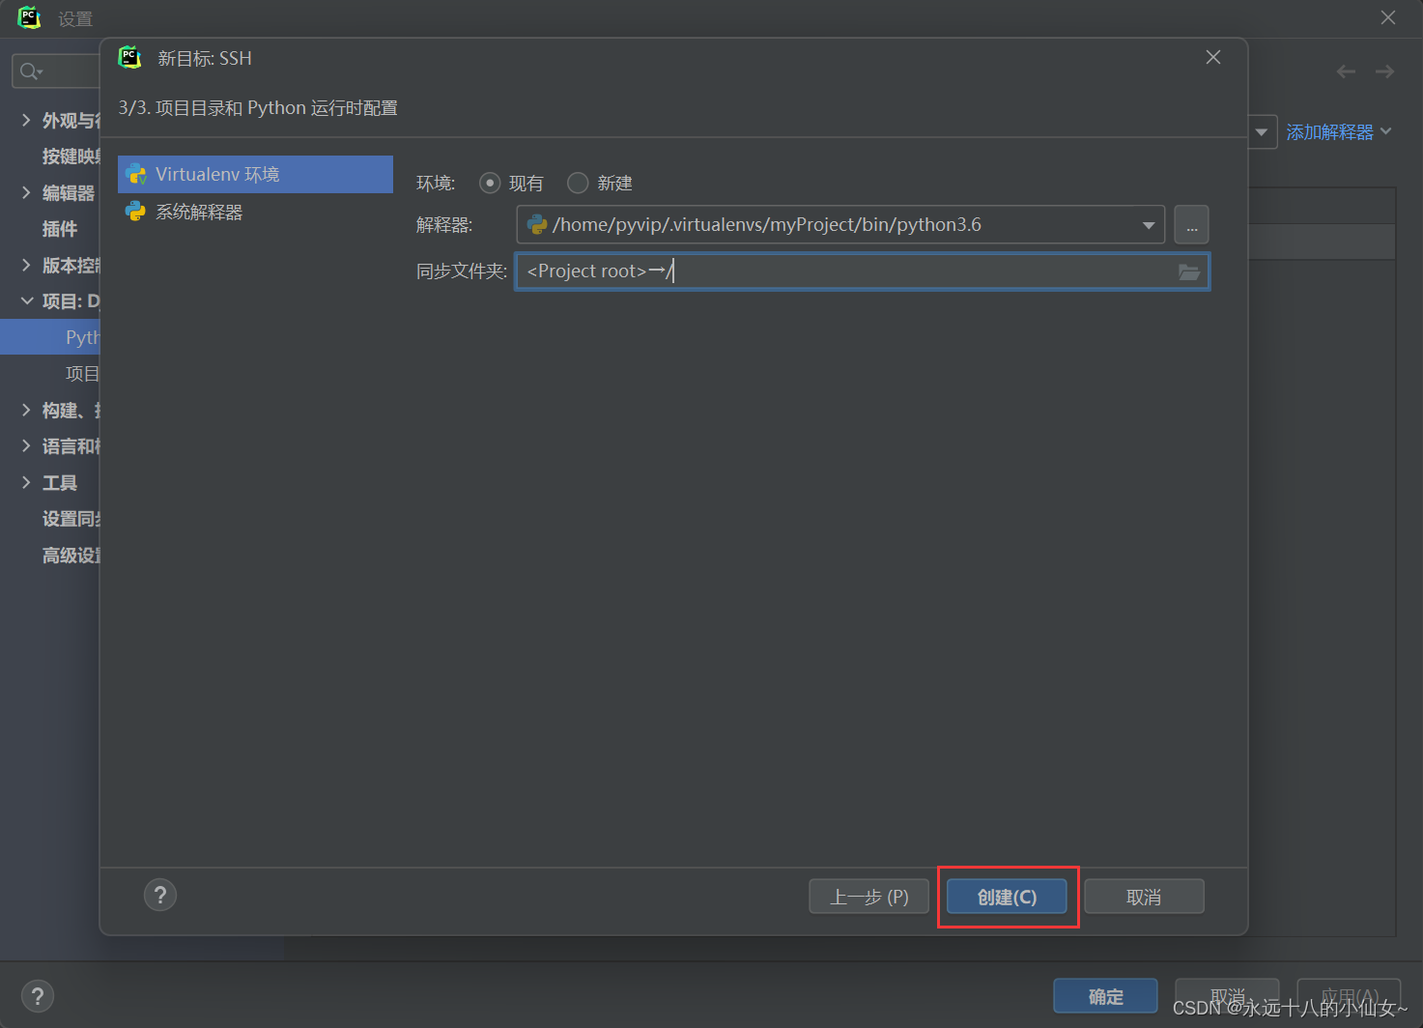Select the Virtualenv 环境 option
The image size is (1423, 1028).
click(255, 174)
